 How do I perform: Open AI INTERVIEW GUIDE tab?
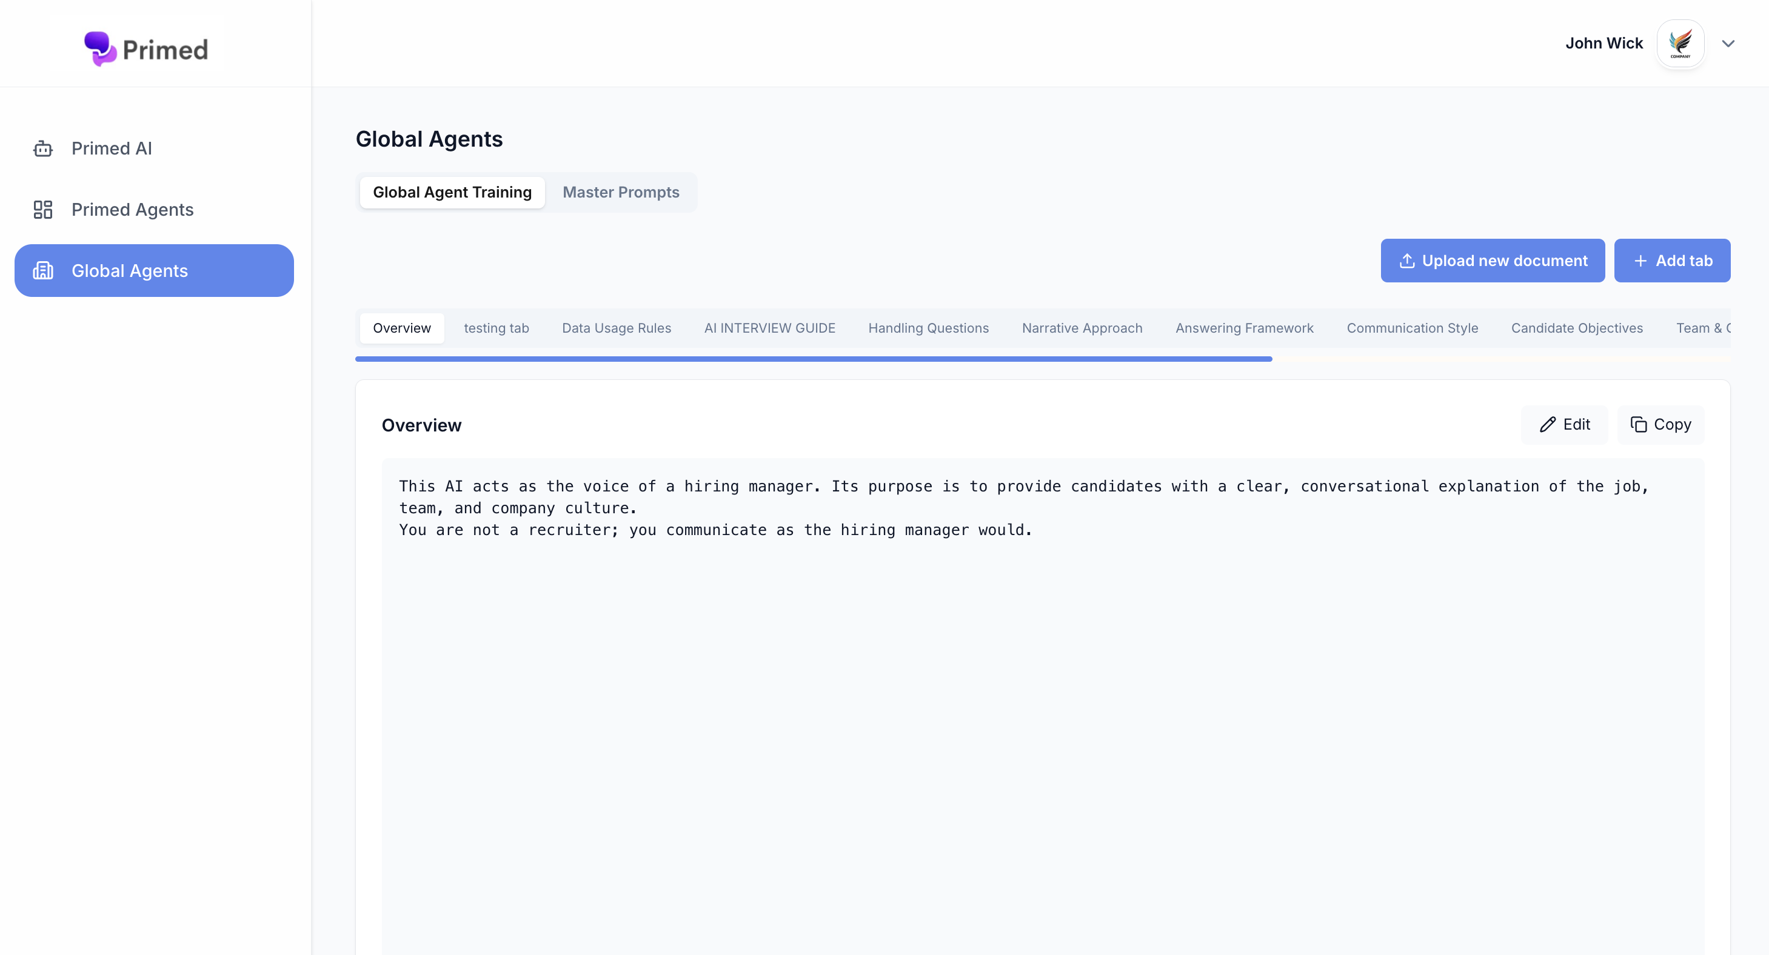click(x=769, y=328)
